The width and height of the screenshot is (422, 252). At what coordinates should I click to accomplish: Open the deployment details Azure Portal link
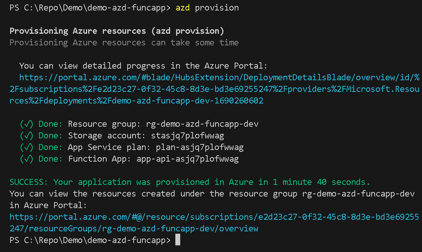214,89
